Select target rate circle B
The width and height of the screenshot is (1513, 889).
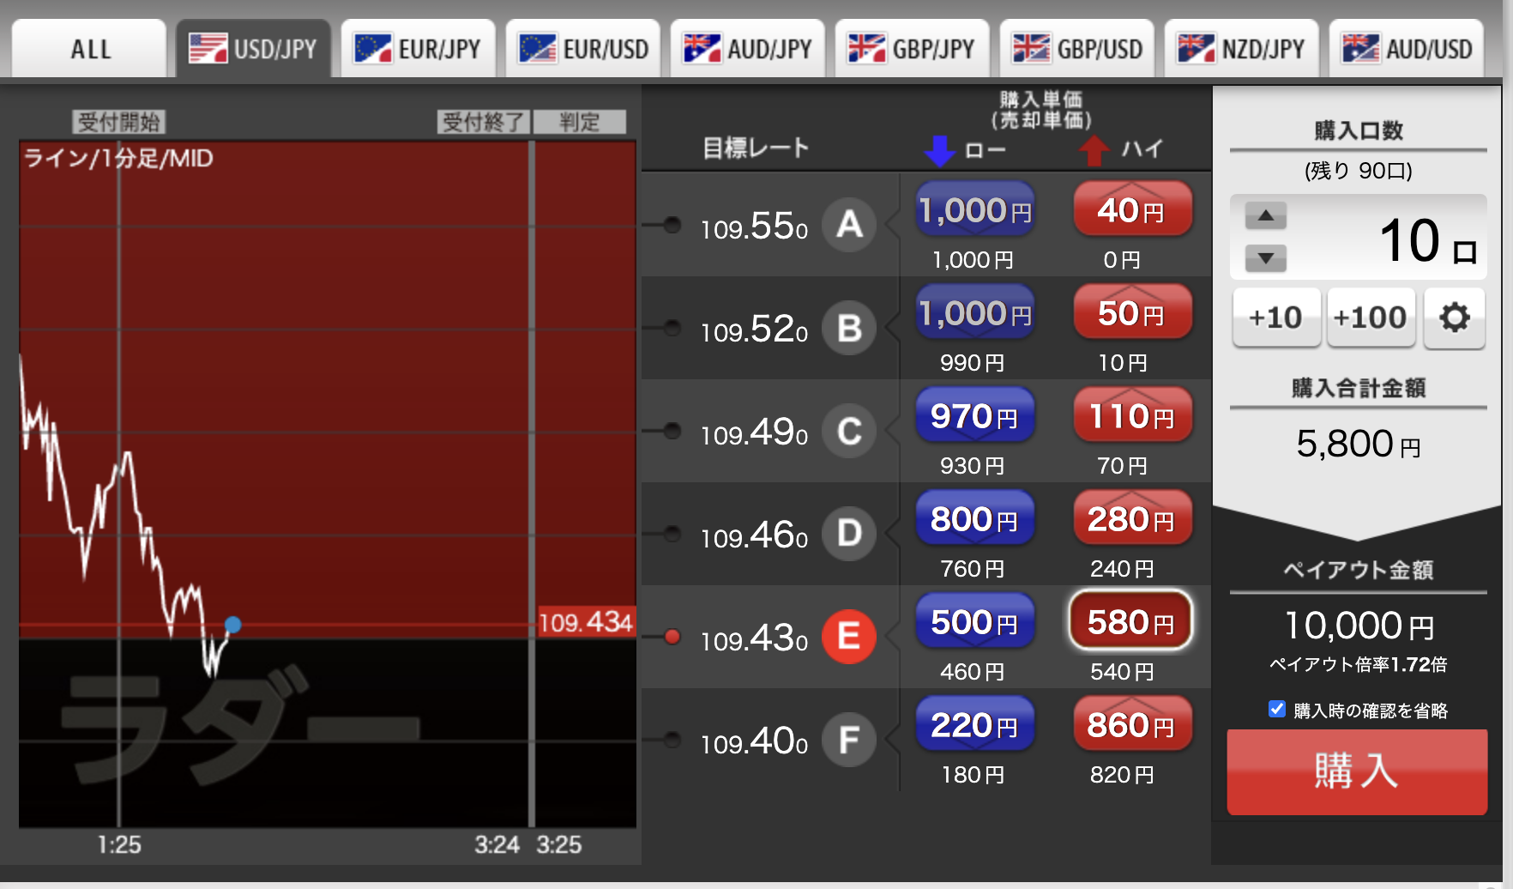tap(848, 328)
